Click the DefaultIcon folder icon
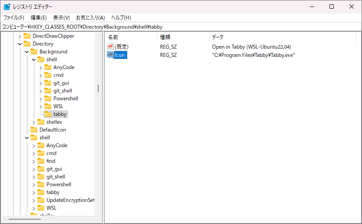 click(34, 130)
